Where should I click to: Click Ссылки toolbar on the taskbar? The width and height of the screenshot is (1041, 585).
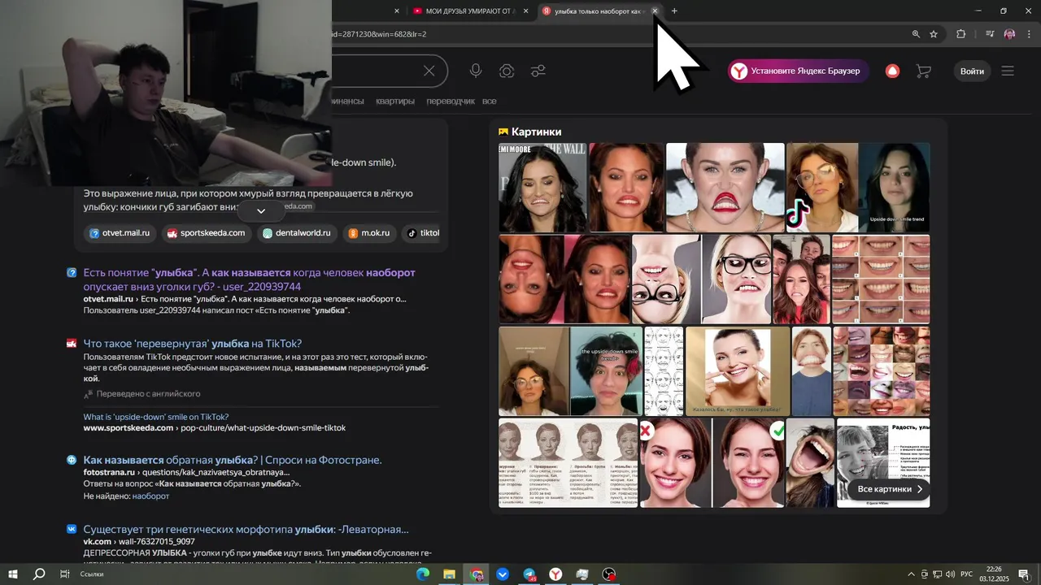click(x=92, y=574)
